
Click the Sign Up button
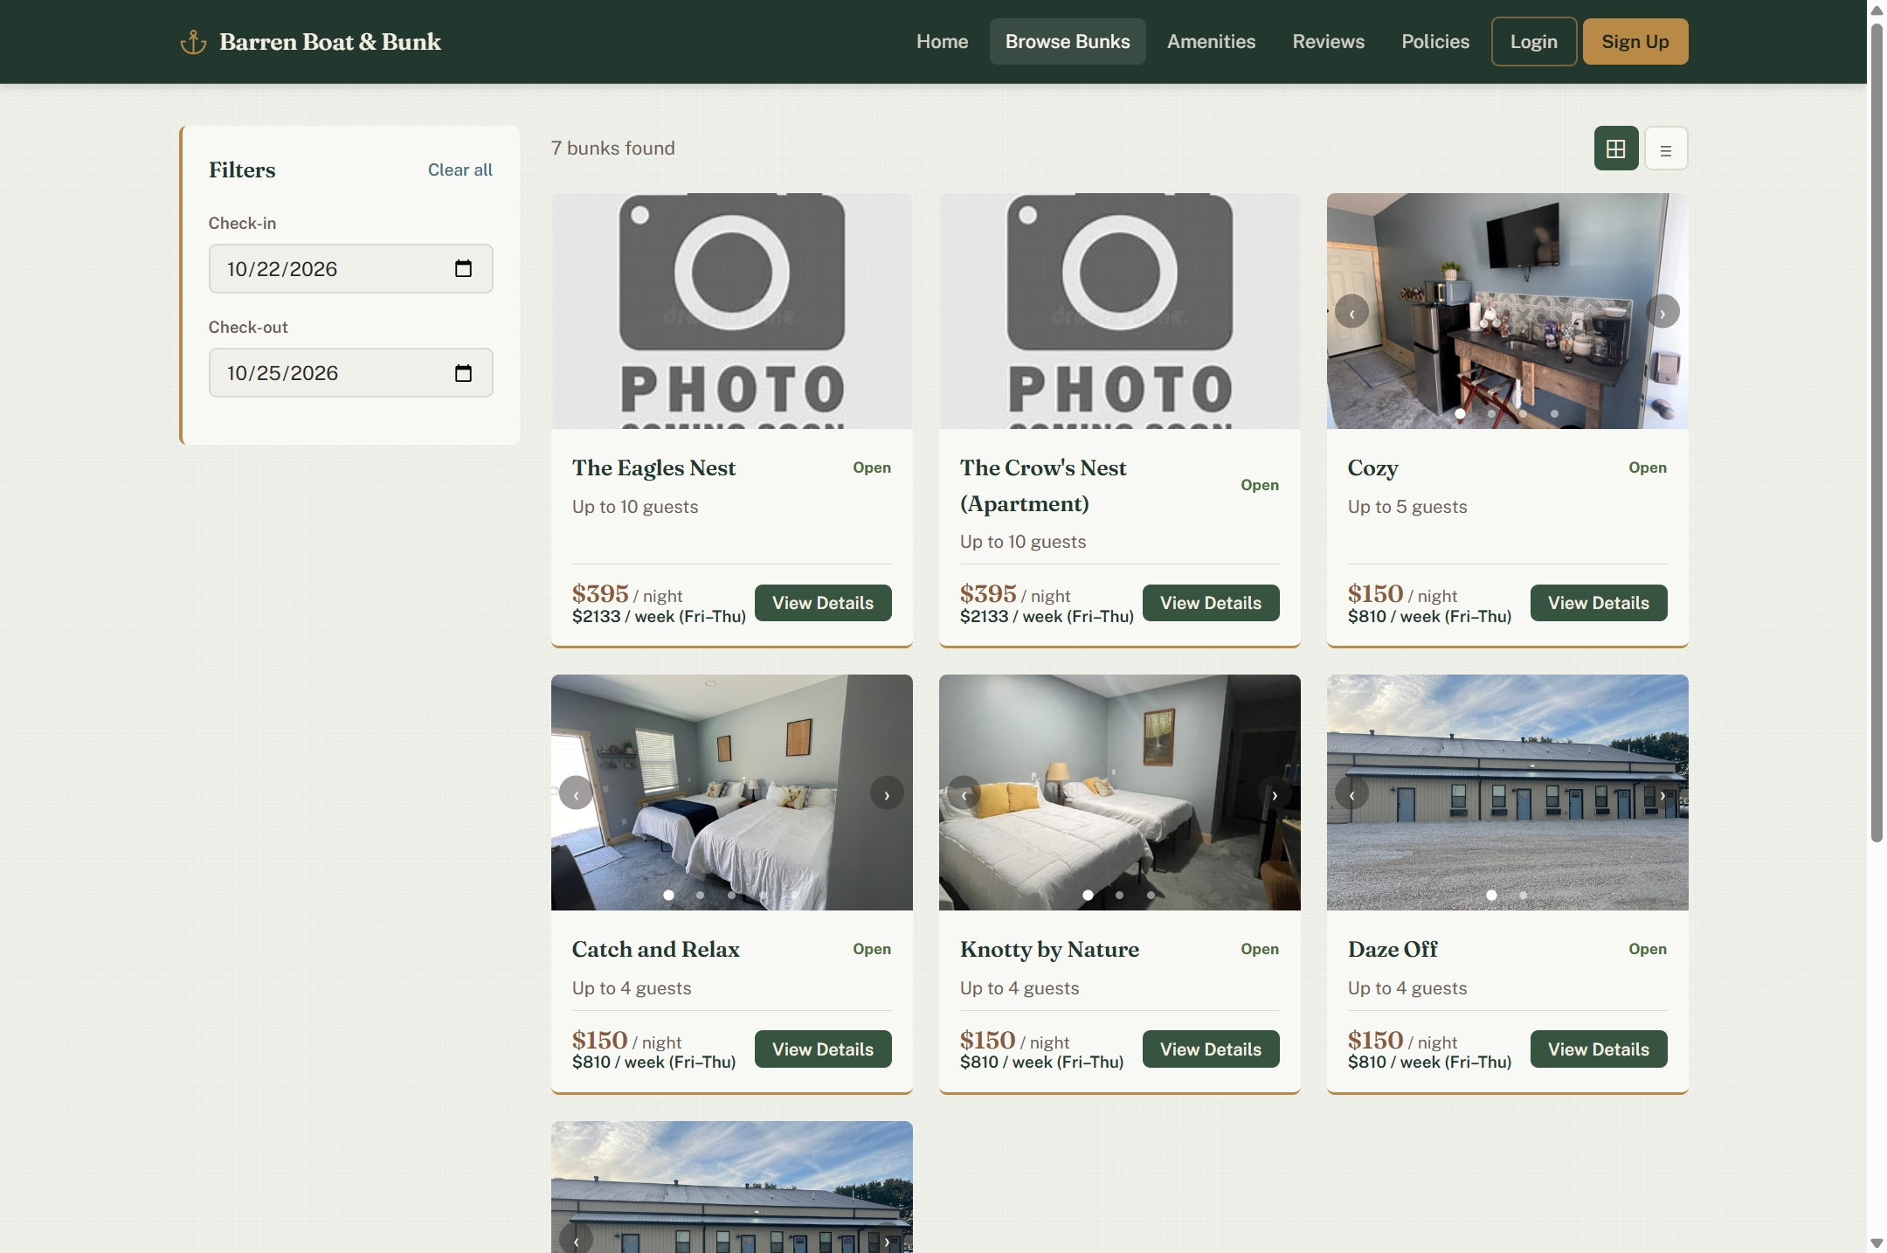click(1635, 42)
